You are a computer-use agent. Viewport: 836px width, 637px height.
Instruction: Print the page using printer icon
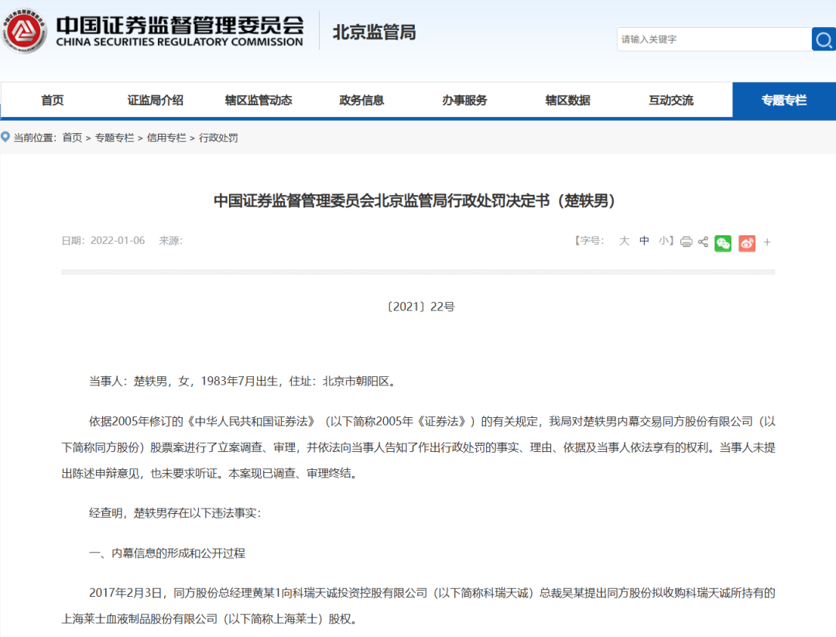[686, 241]
